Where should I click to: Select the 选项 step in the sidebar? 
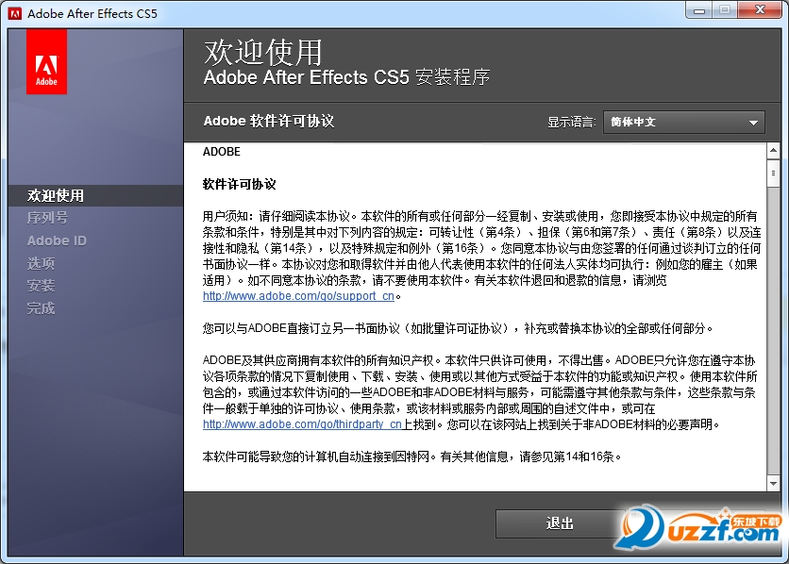[41, 263]
